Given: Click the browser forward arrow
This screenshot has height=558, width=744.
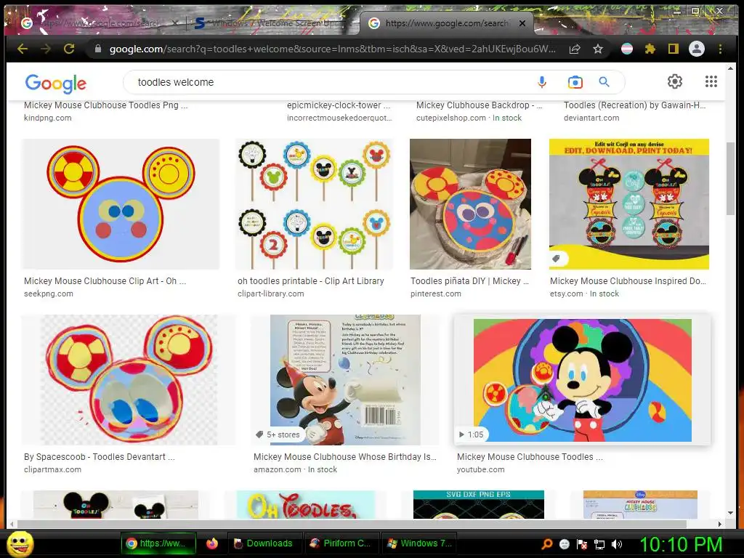Looking at the screenshot, I should tap(46, 49).
